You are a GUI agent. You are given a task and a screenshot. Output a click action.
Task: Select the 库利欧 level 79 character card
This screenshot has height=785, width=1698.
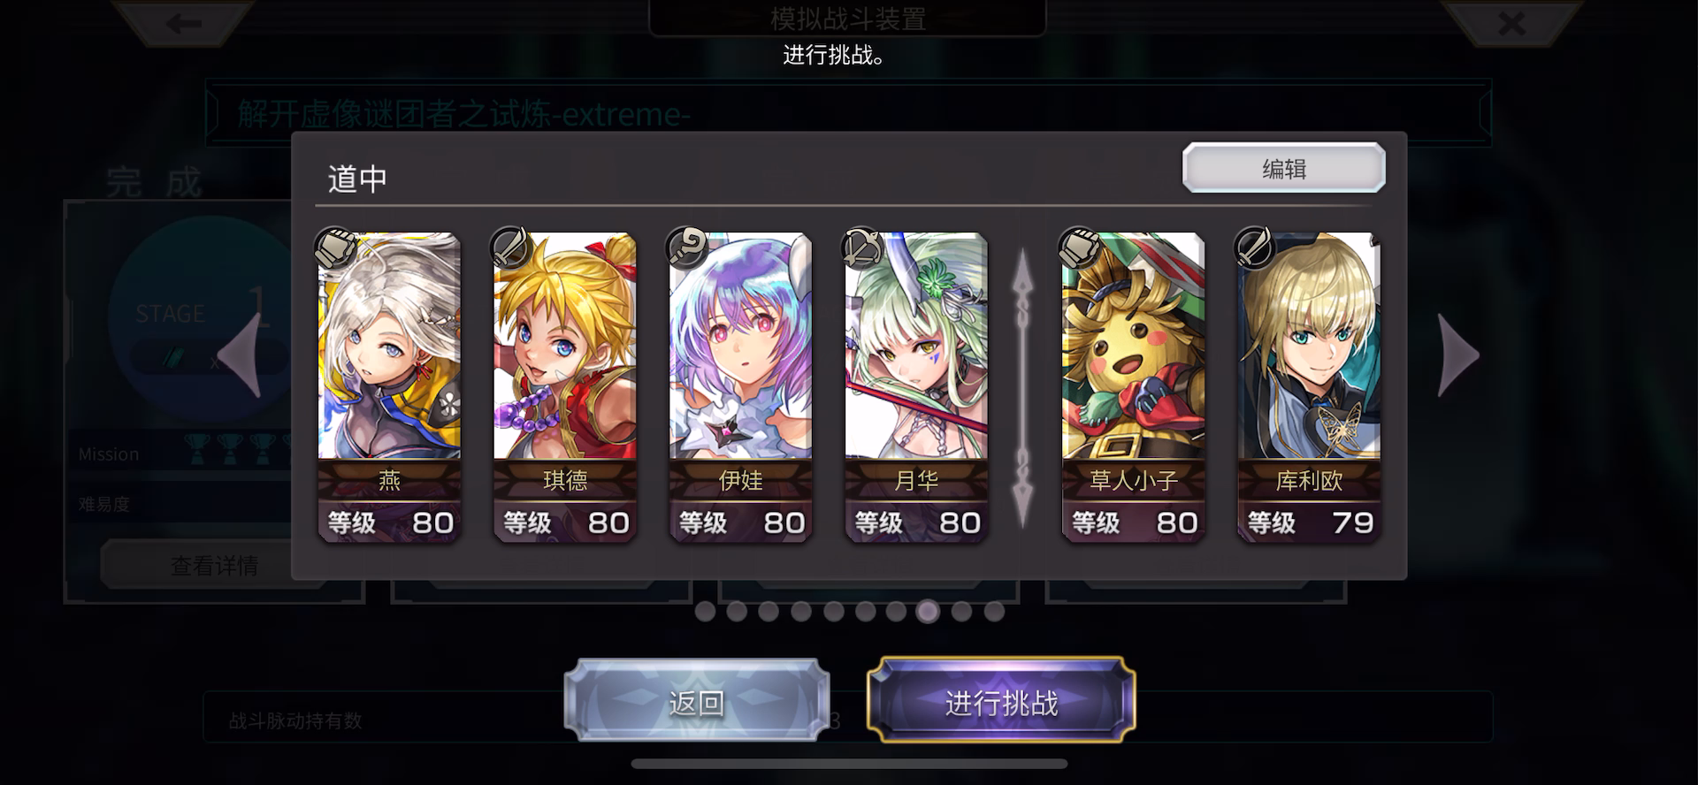1309,387
